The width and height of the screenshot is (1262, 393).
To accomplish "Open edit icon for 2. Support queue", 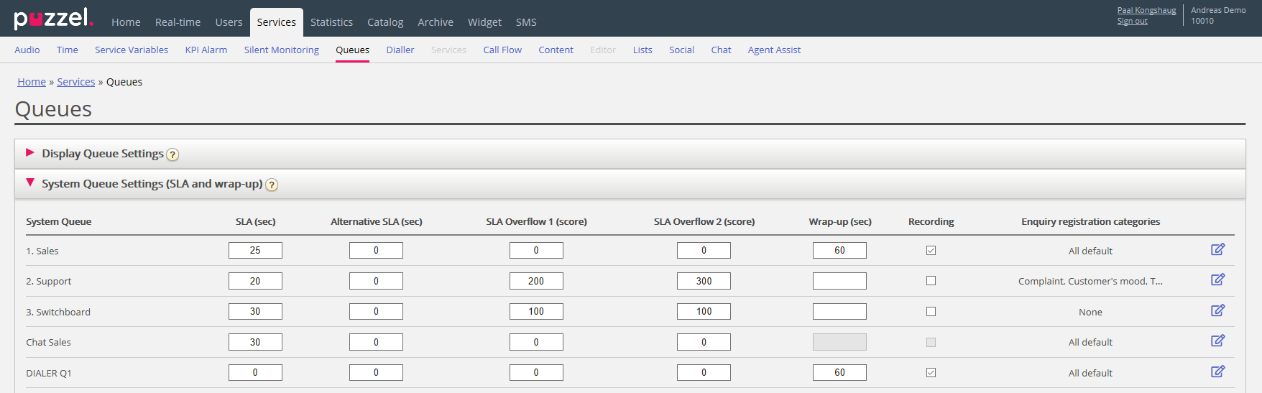I will pos(1217,279).
